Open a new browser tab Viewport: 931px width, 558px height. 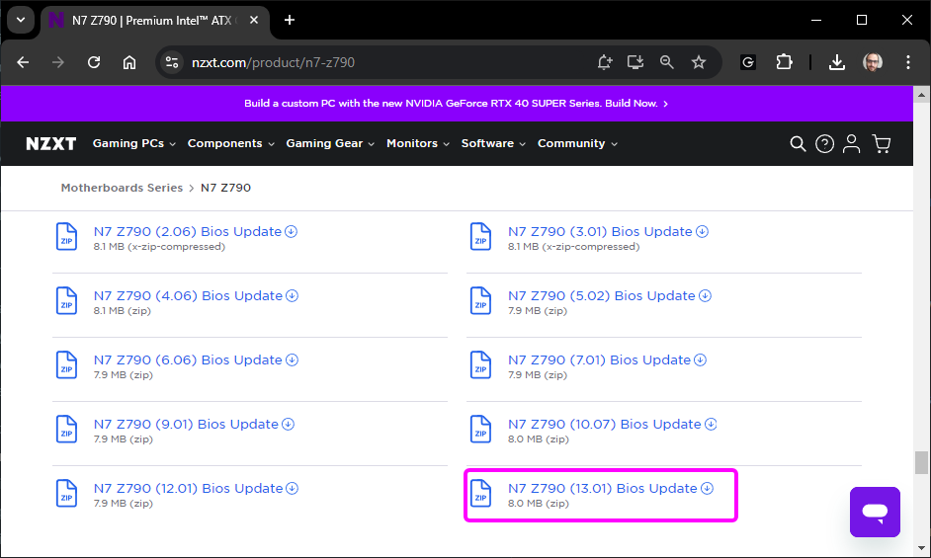(x=290, y=20)
